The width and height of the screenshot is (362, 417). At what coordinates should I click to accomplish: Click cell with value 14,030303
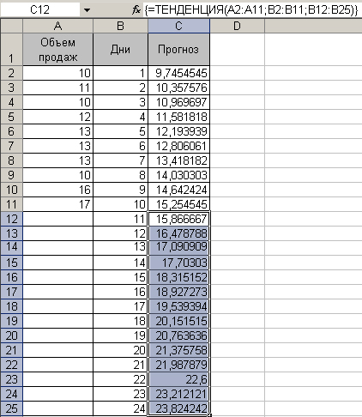tap(178, 175)
